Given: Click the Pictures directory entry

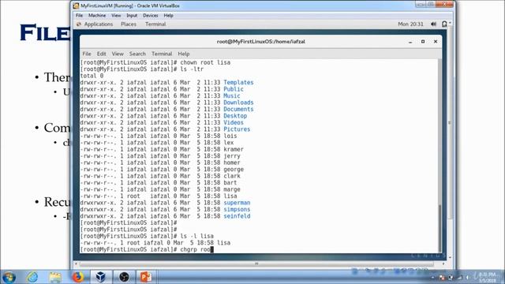Looking at the screenshot, I should click(237, 129).
